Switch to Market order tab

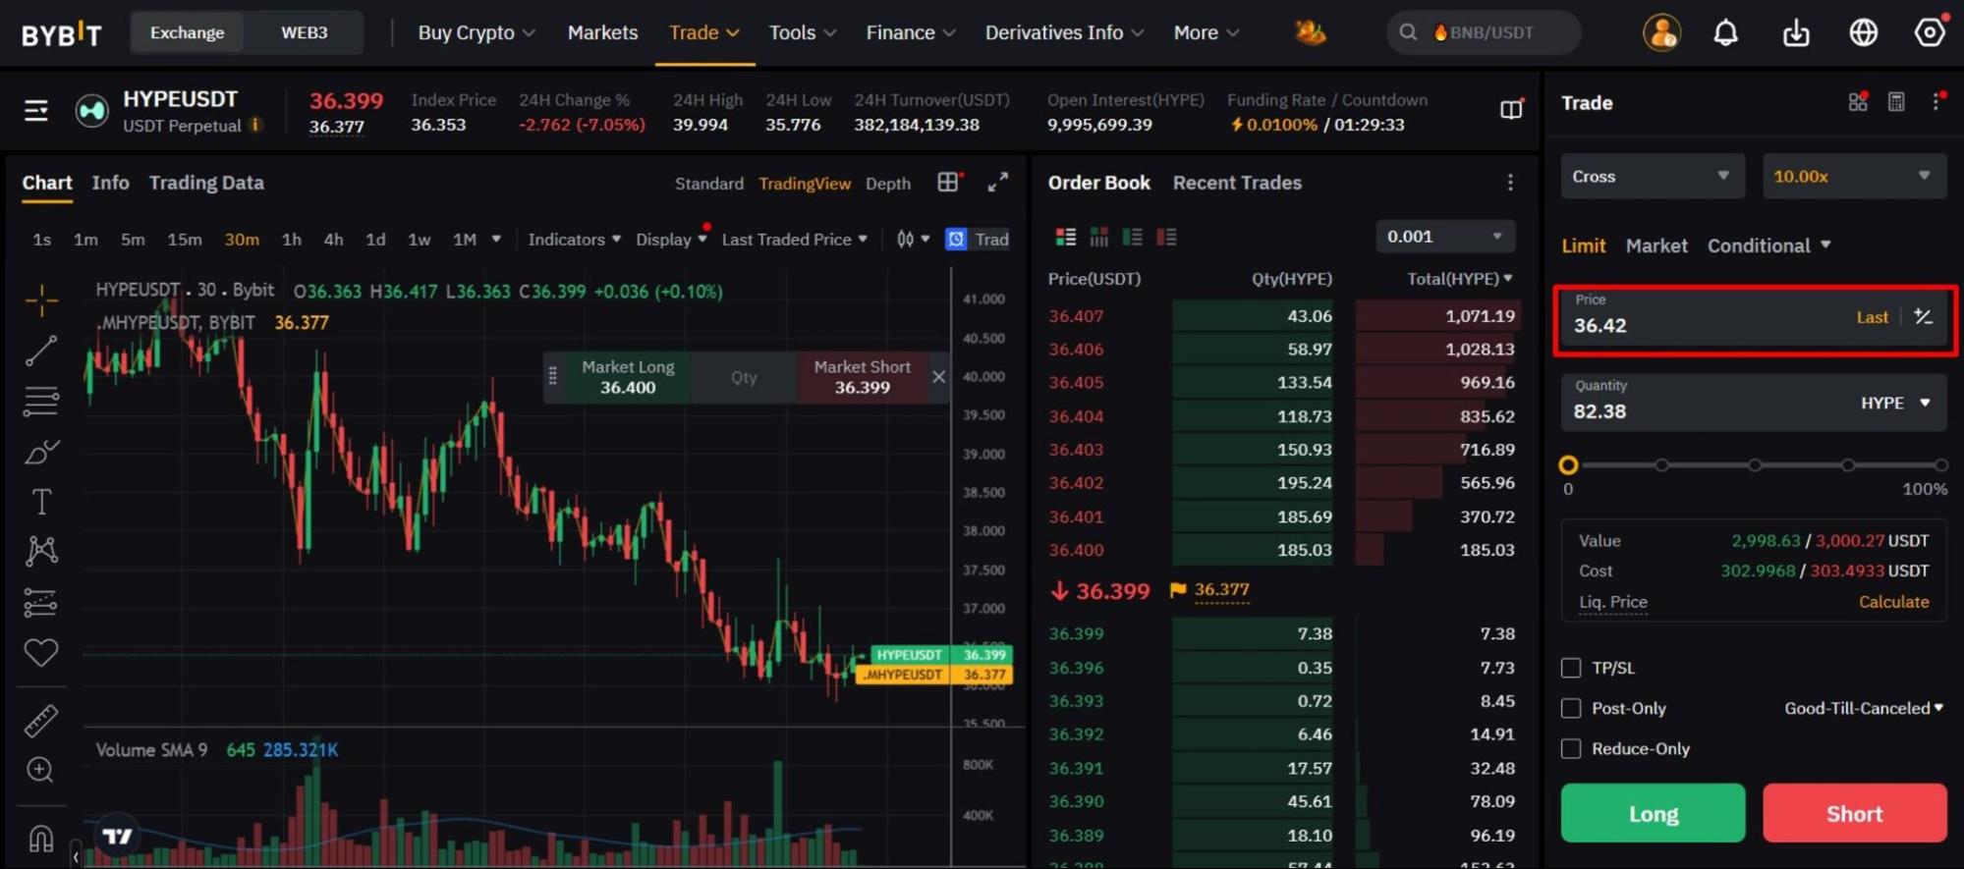click(1655, 245)
